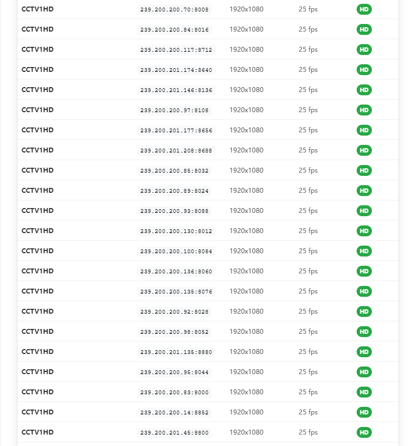Select the HD badge for address 239.200.201.45:8800

[x=364, y=432]
